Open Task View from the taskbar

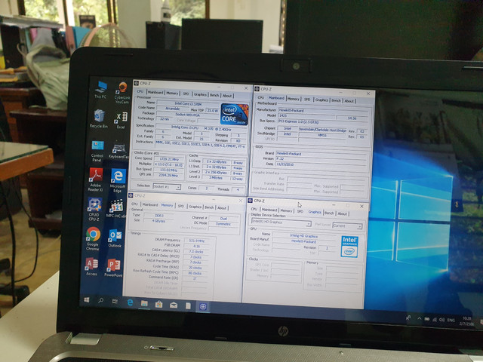point(115,302)
